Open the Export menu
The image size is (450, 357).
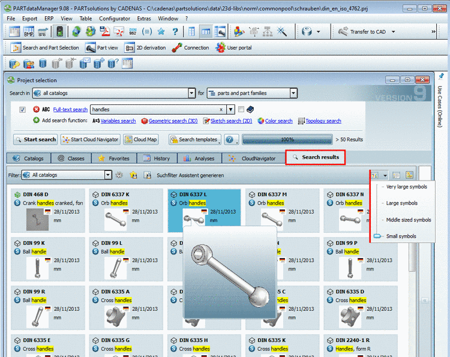tap(29, 19)
